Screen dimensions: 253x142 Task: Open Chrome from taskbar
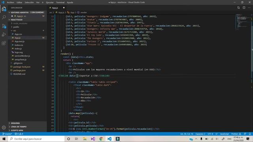(101, 139)
